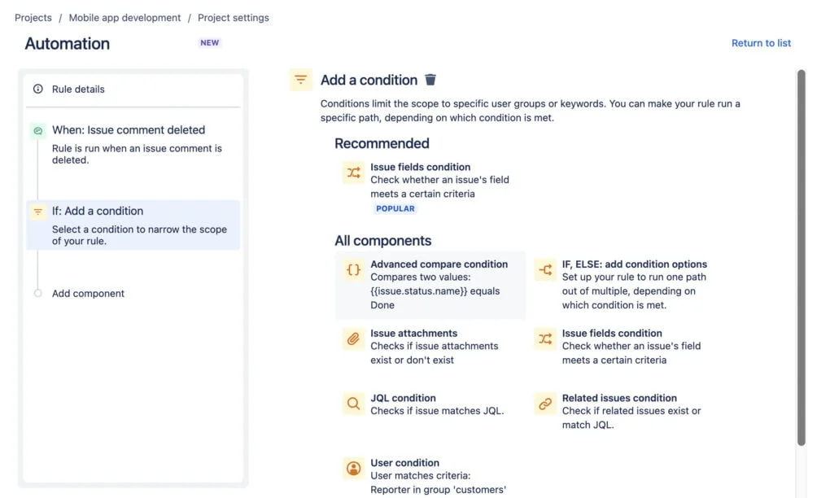
Task: Click the NEW badge beside Automation
Action: pyautogui.click(x=210, y=43)
